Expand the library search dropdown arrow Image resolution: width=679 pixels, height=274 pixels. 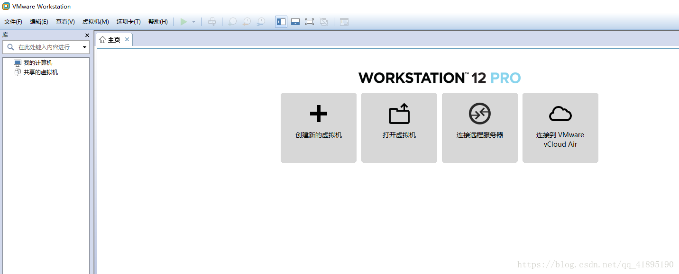point(85,47)
